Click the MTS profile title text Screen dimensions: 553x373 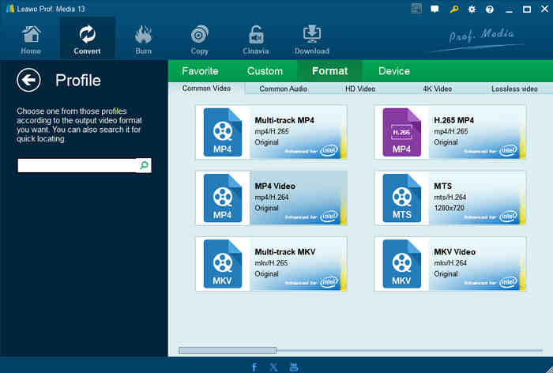pos(442,186)
